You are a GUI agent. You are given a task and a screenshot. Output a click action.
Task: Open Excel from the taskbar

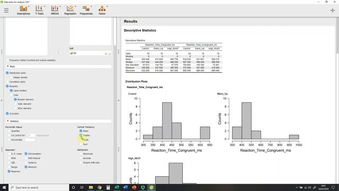117,187
